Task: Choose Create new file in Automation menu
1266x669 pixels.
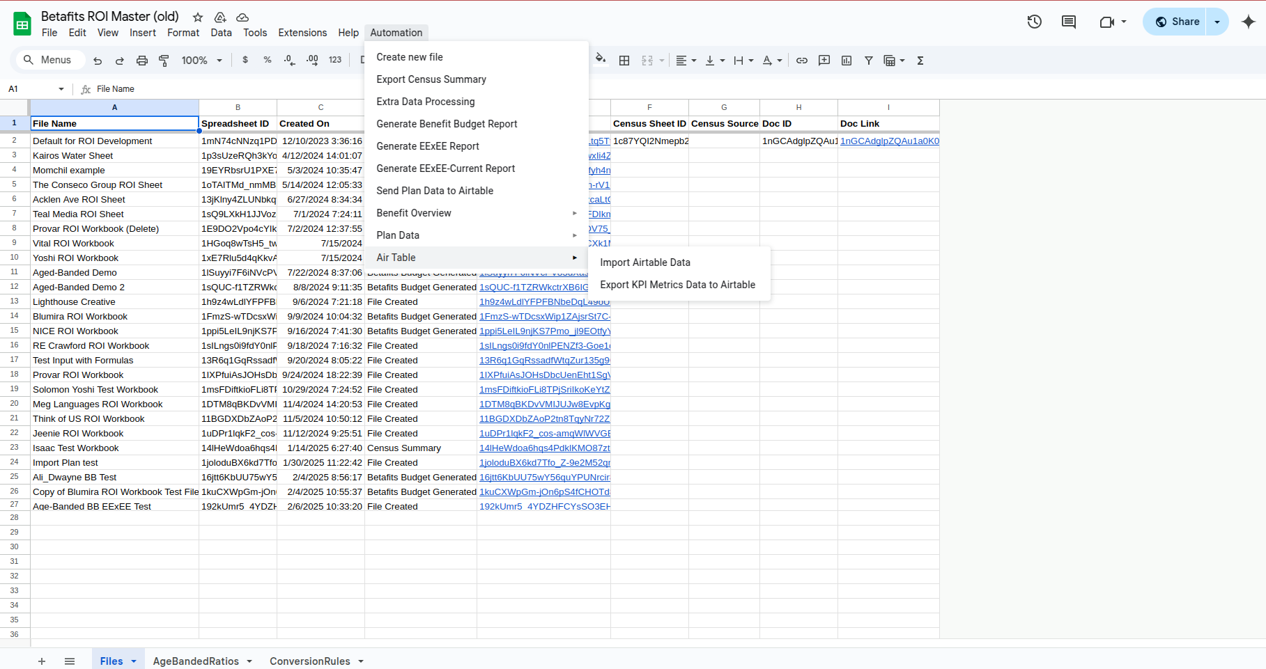Action: (477, 57)
